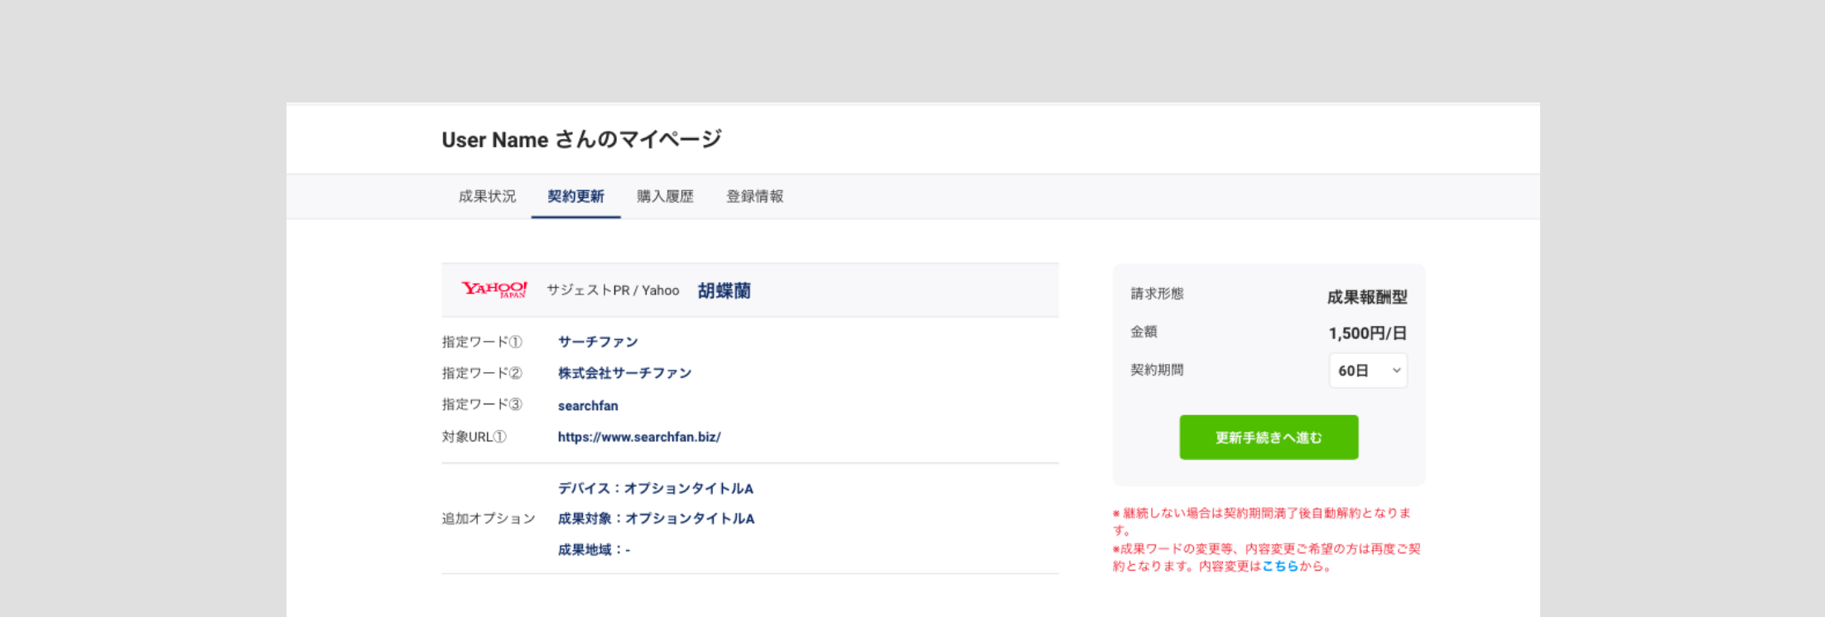This screenshot has height=617, width=1825.
Task: Click the 成果報酬型 billing type value
Action: [x=1367, y=297]
